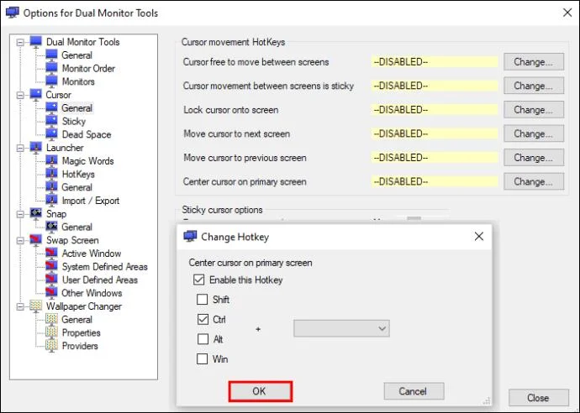The height and width of the screenshot is (413, 580).
Task: Click the icon beside System Defined Areas
Action: [51, 266]
